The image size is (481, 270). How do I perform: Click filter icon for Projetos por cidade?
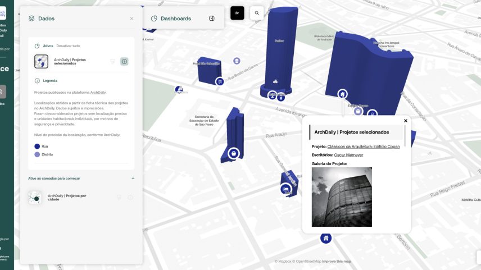click(x=119, y=198)
